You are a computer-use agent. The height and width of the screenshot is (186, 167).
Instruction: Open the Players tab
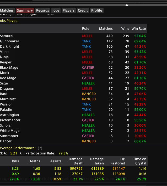(x=68, y=10)
